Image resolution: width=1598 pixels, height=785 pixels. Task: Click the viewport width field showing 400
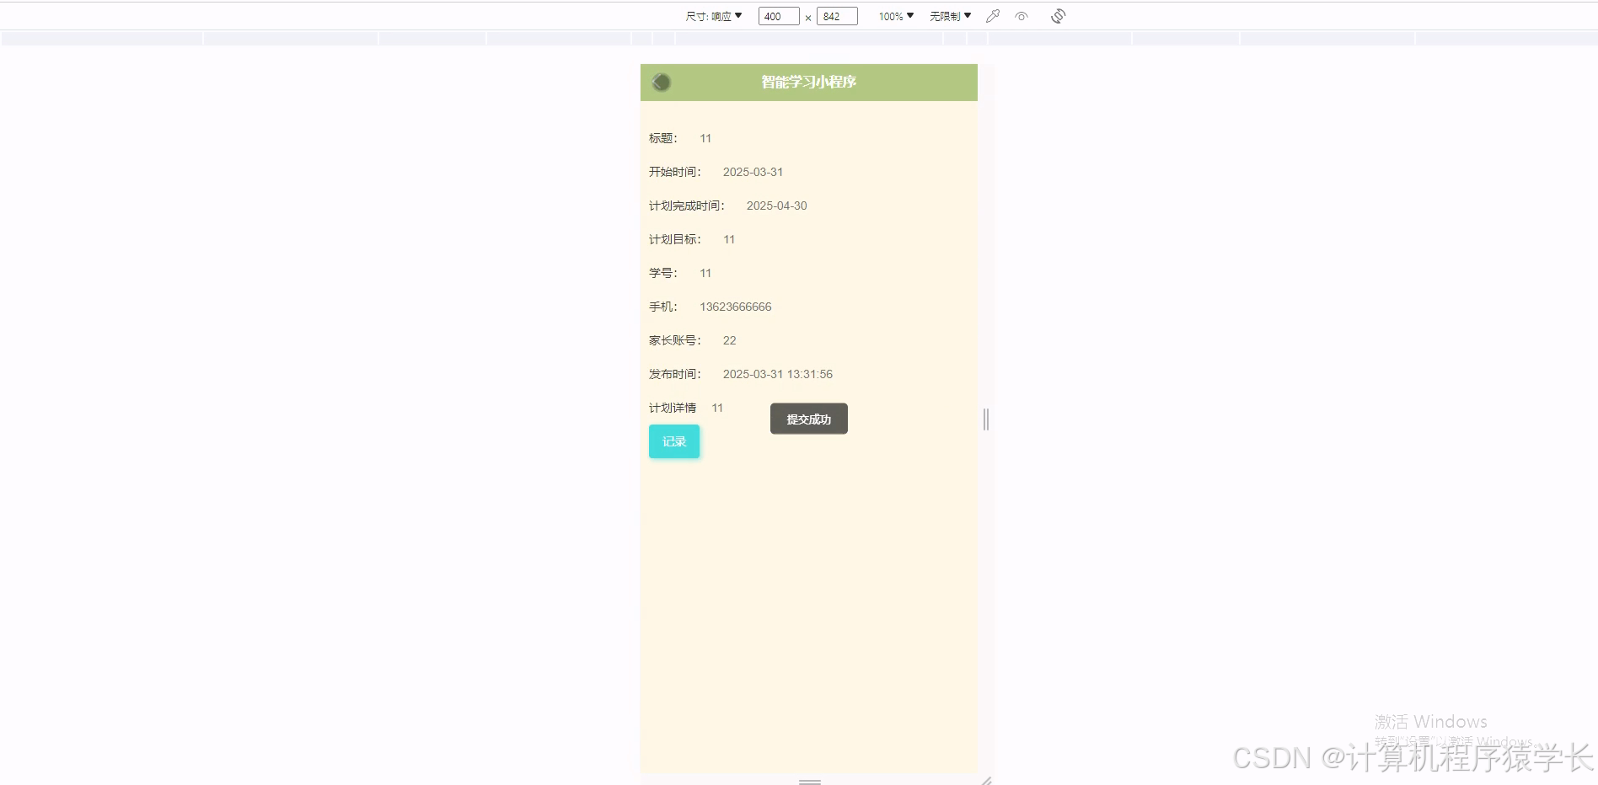pos(777,15)
